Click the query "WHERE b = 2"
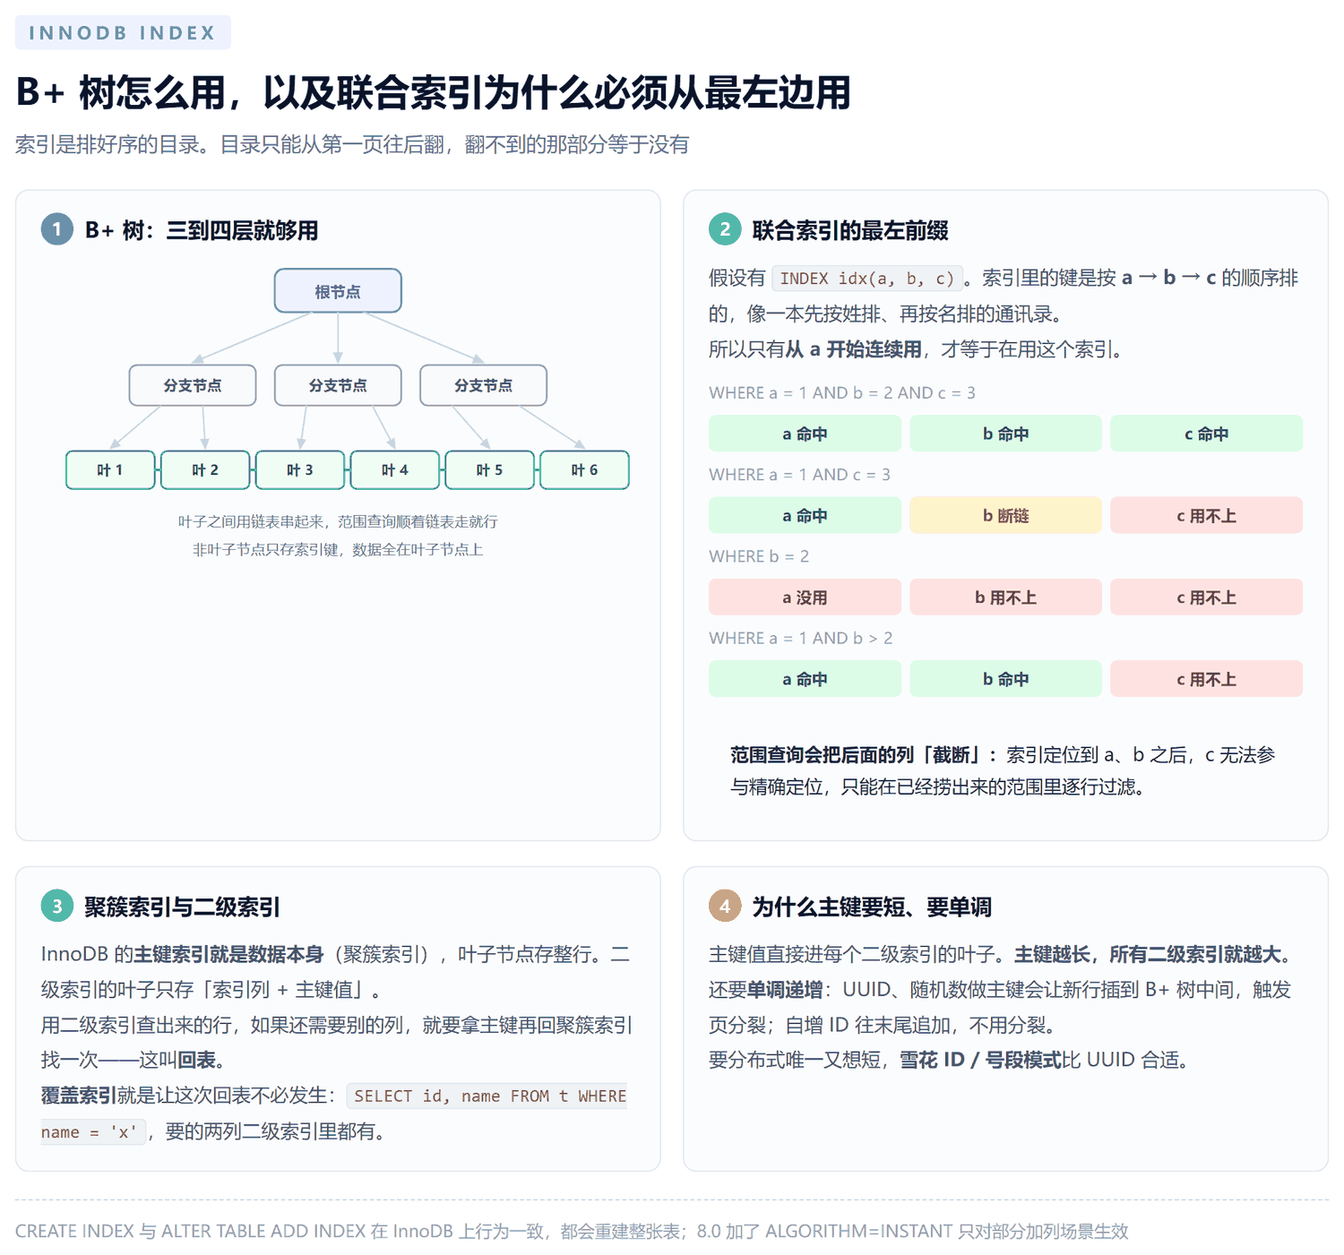The width and height of the screenshot is (1344, 1255). tap(759, 556)
